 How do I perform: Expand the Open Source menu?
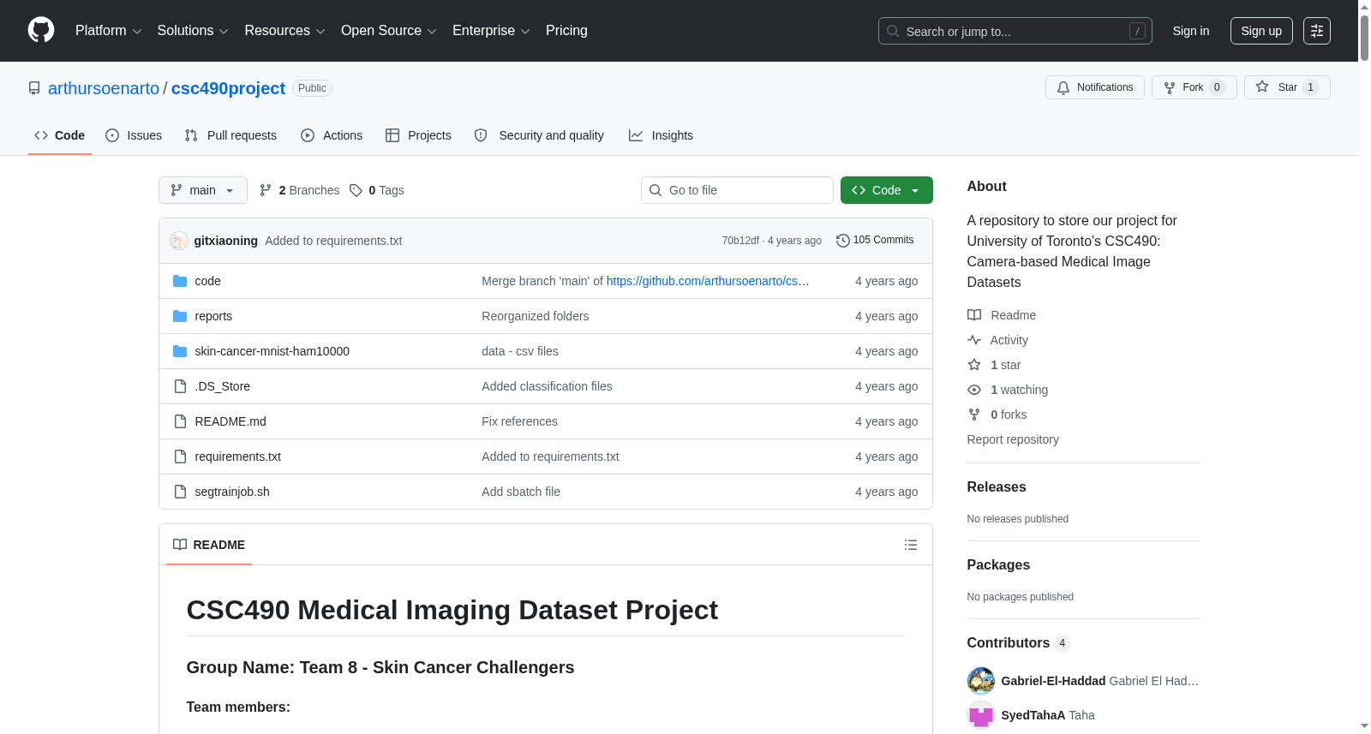pos(389,31)
